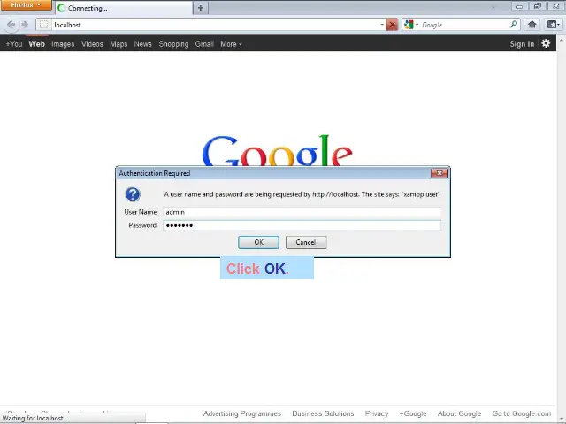Open About Google link
This screenshot has width=566, height=424.
pos(459,413)
